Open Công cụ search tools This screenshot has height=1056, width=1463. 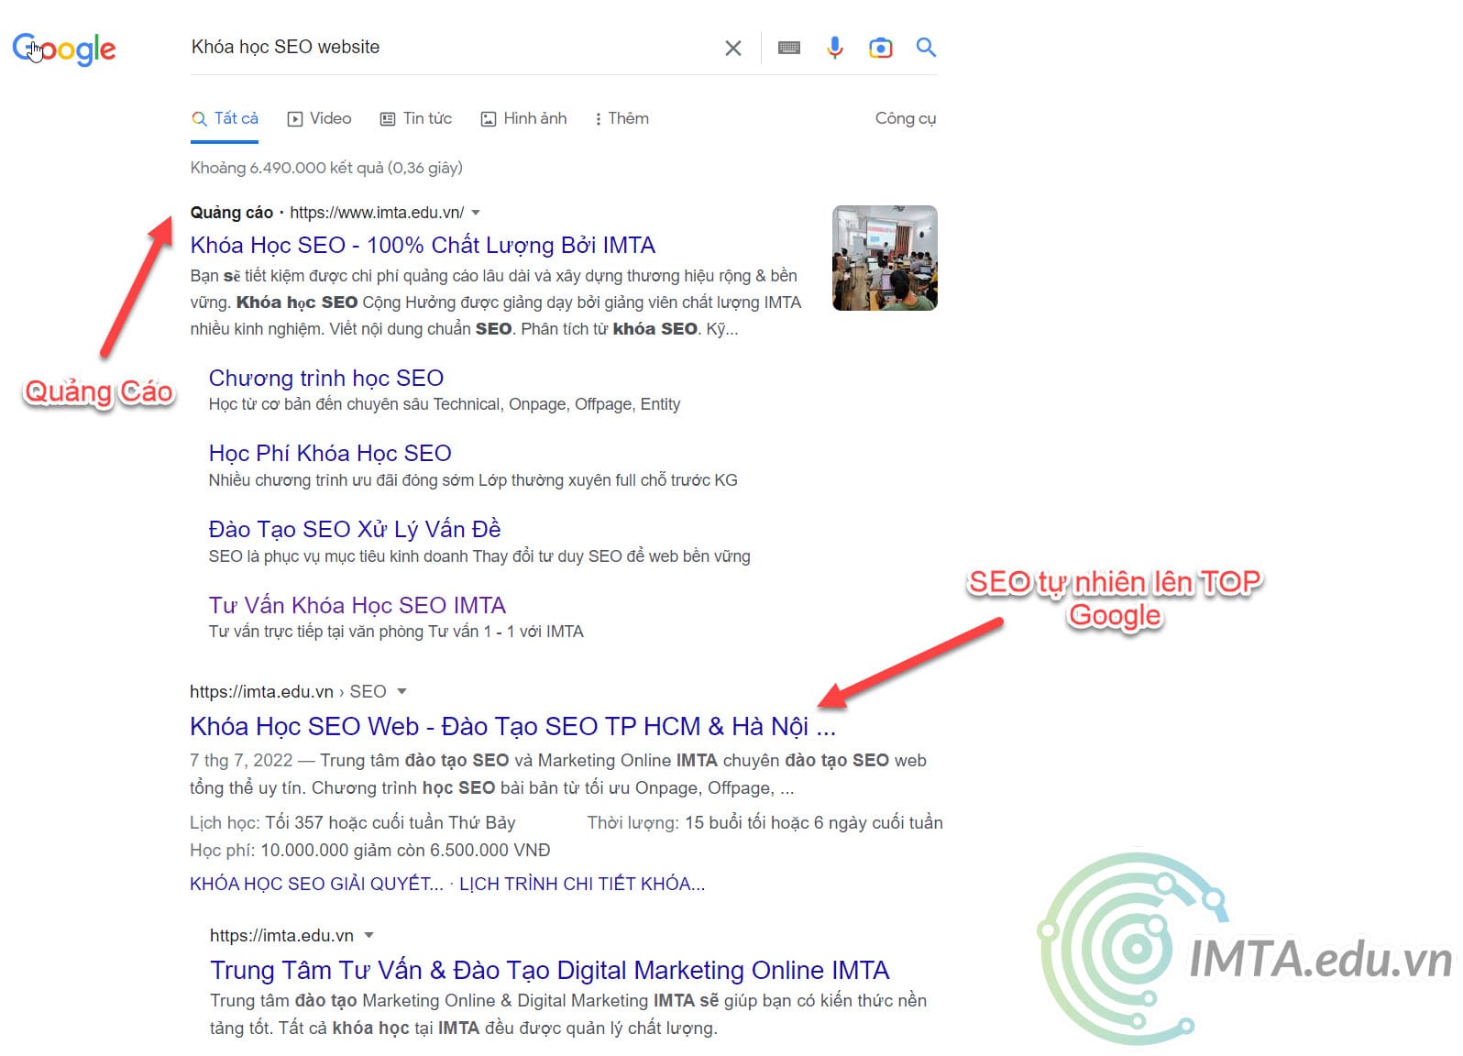point(905,118)
